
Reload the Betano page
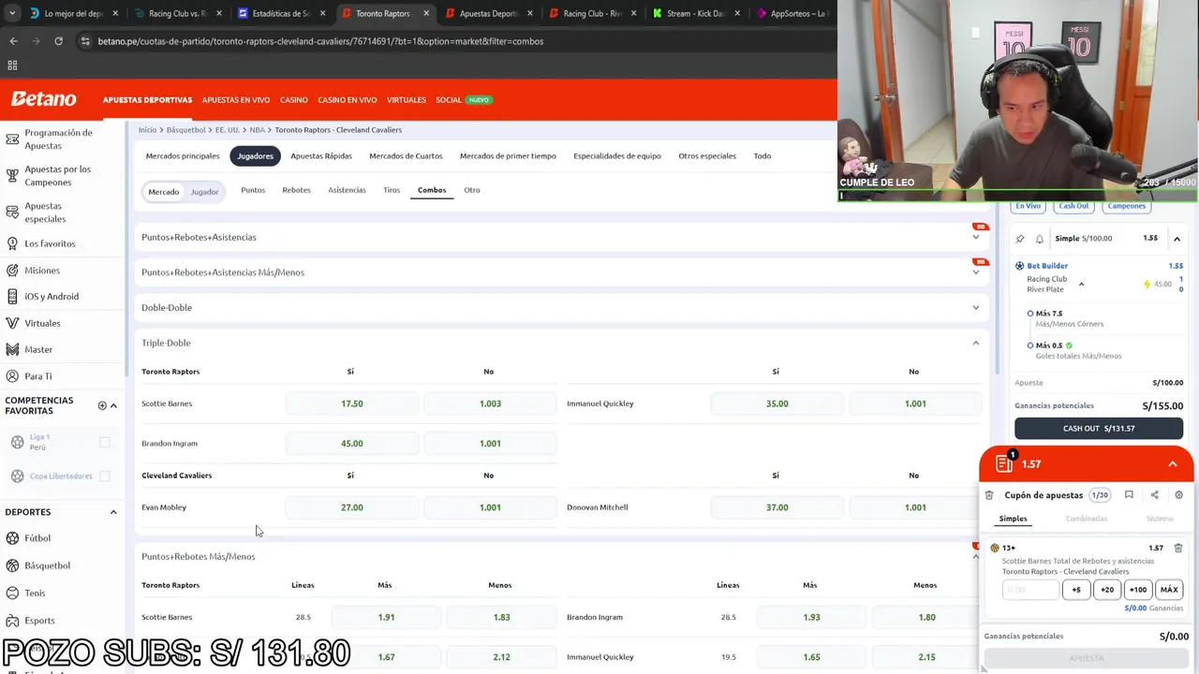pos(58,41)
